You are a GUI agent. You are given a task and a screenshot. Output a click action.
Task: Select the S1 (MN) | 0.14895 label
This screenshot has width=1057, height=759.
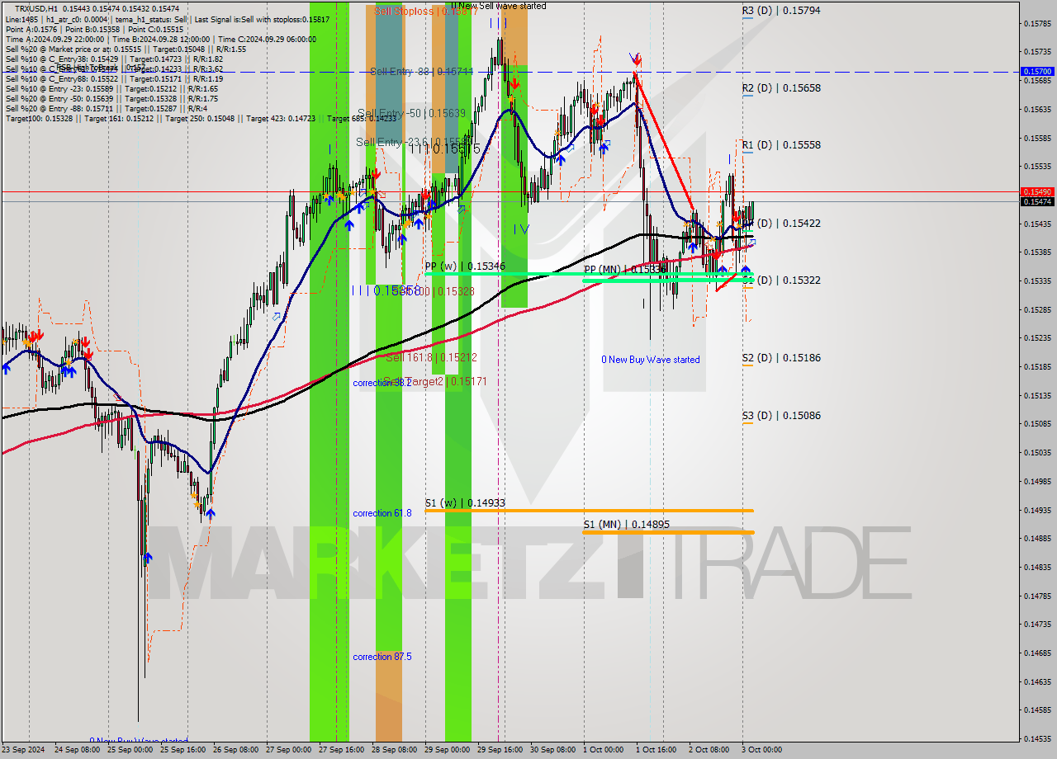(x=628, y=524)
